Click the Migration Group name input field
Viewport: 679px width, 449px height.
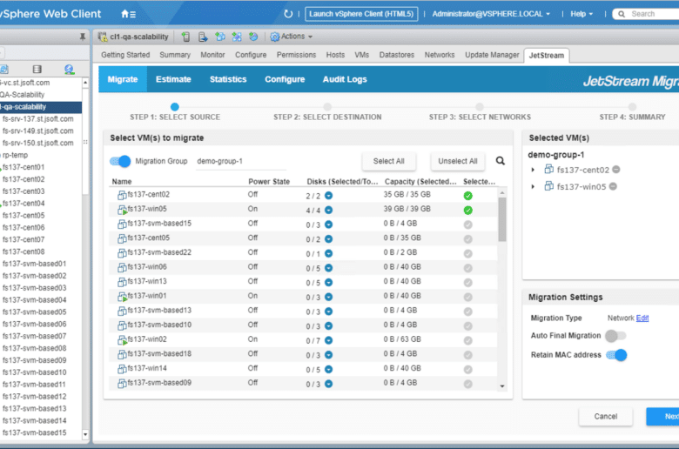[241, 162]
